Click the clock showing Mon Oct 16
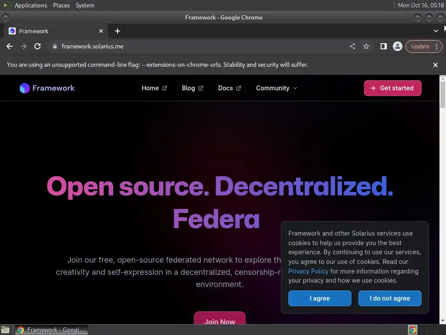Image resolution: width=446 pixels, height=335 pixels. point(421,5)
